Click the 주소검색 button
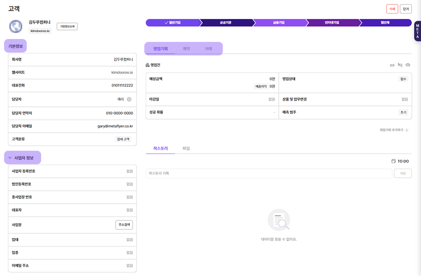 point(124,225)
